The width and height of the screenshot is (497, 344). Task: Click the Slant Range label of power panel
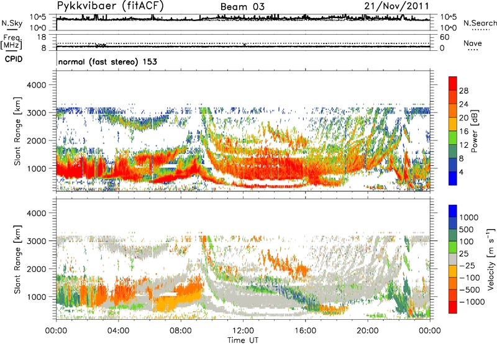tap(17, 131)
